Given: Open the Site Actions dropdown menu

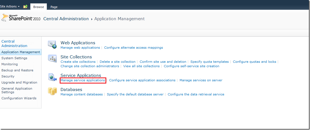Looking at the screenshot, I should 10,6.
